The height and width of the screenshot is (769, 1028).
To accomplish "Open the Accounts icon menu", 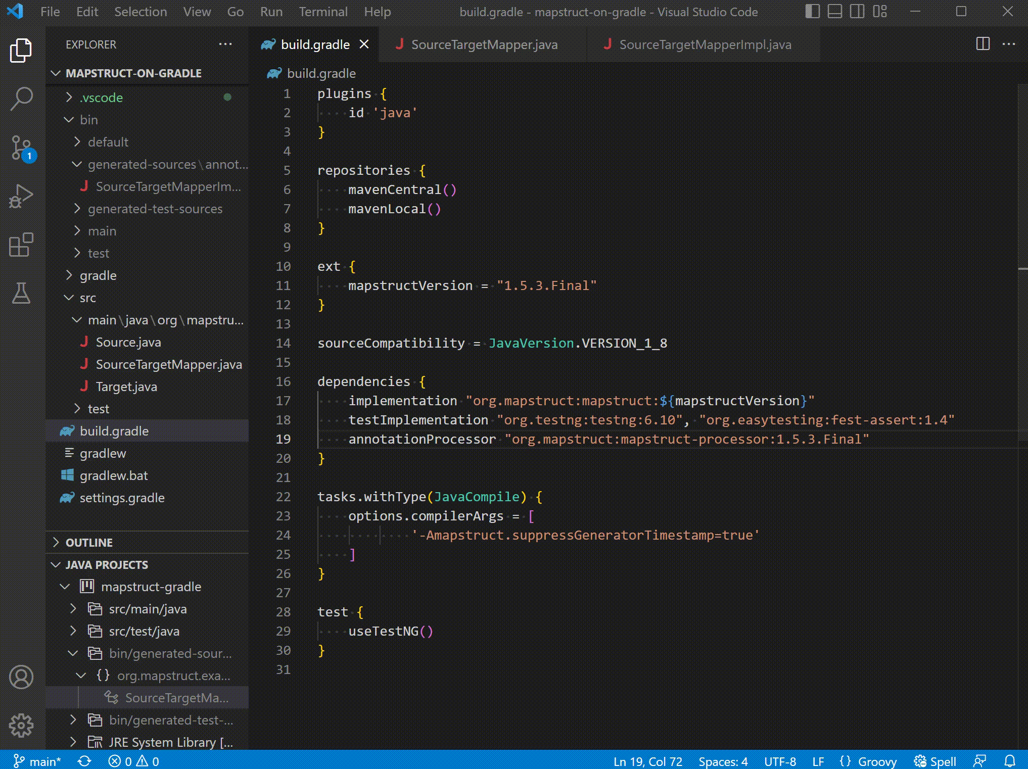I will [21, 677].
